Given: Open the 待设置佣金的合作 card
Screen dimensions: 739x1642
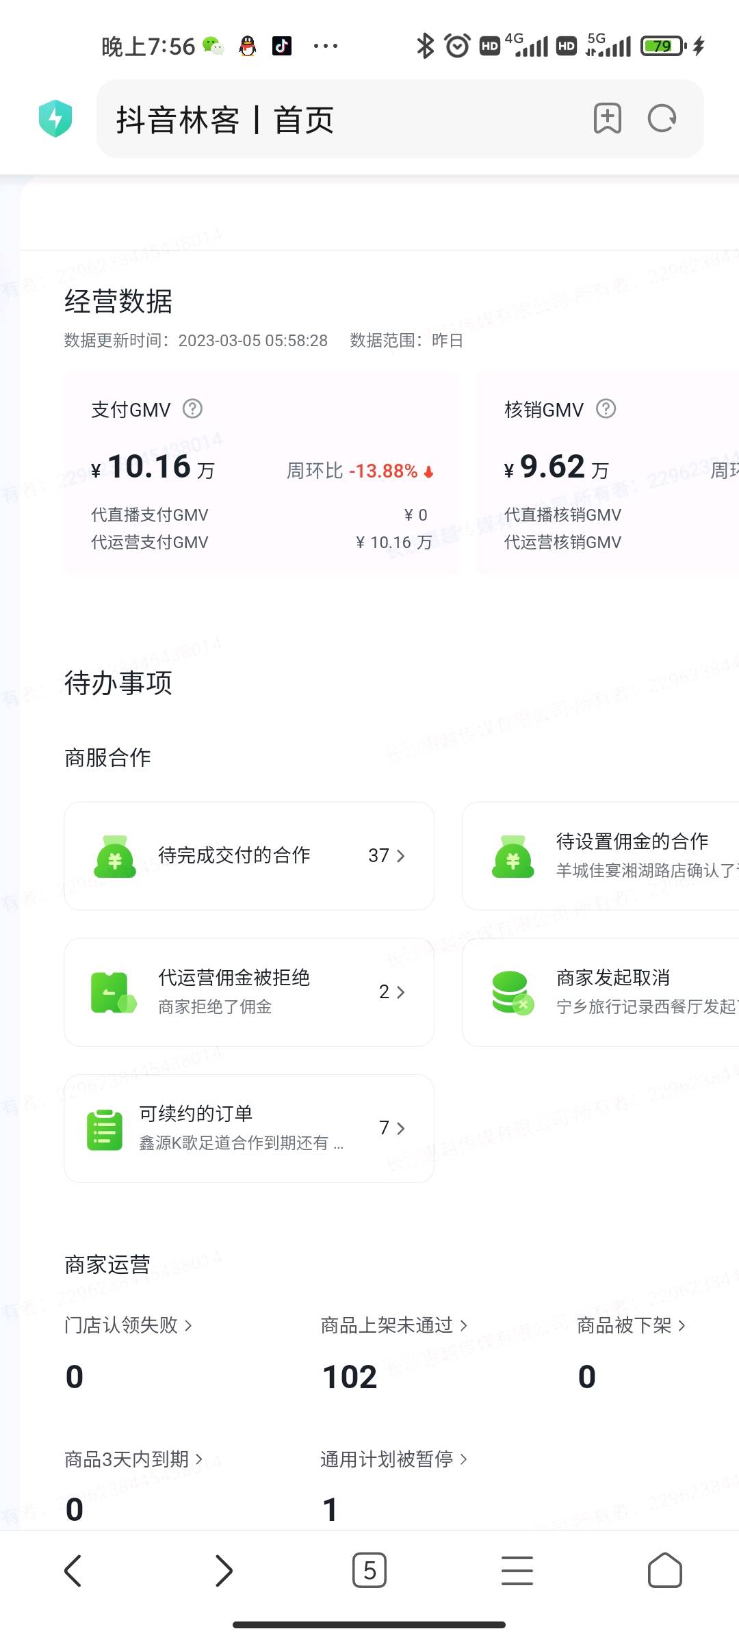Looking at the screenshot, I should (601, 856).
